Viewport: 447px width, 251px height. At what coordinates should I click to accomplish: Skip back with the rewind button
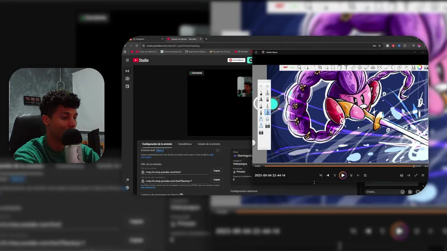(x=335, y=175)
